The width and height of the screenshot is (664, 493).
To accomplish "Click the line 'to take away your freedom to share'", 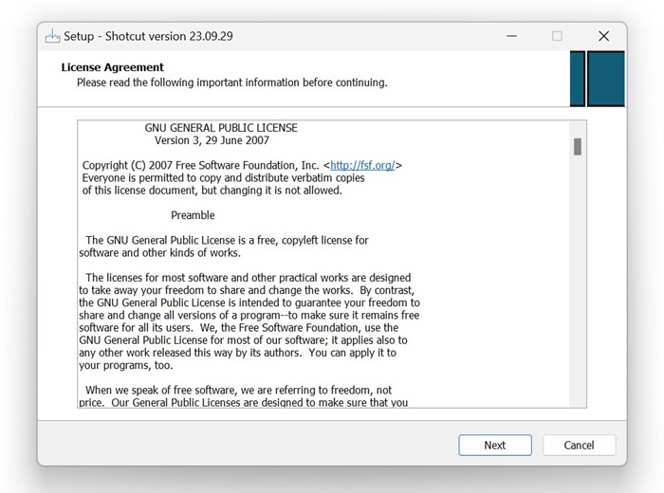I will 247,290.
